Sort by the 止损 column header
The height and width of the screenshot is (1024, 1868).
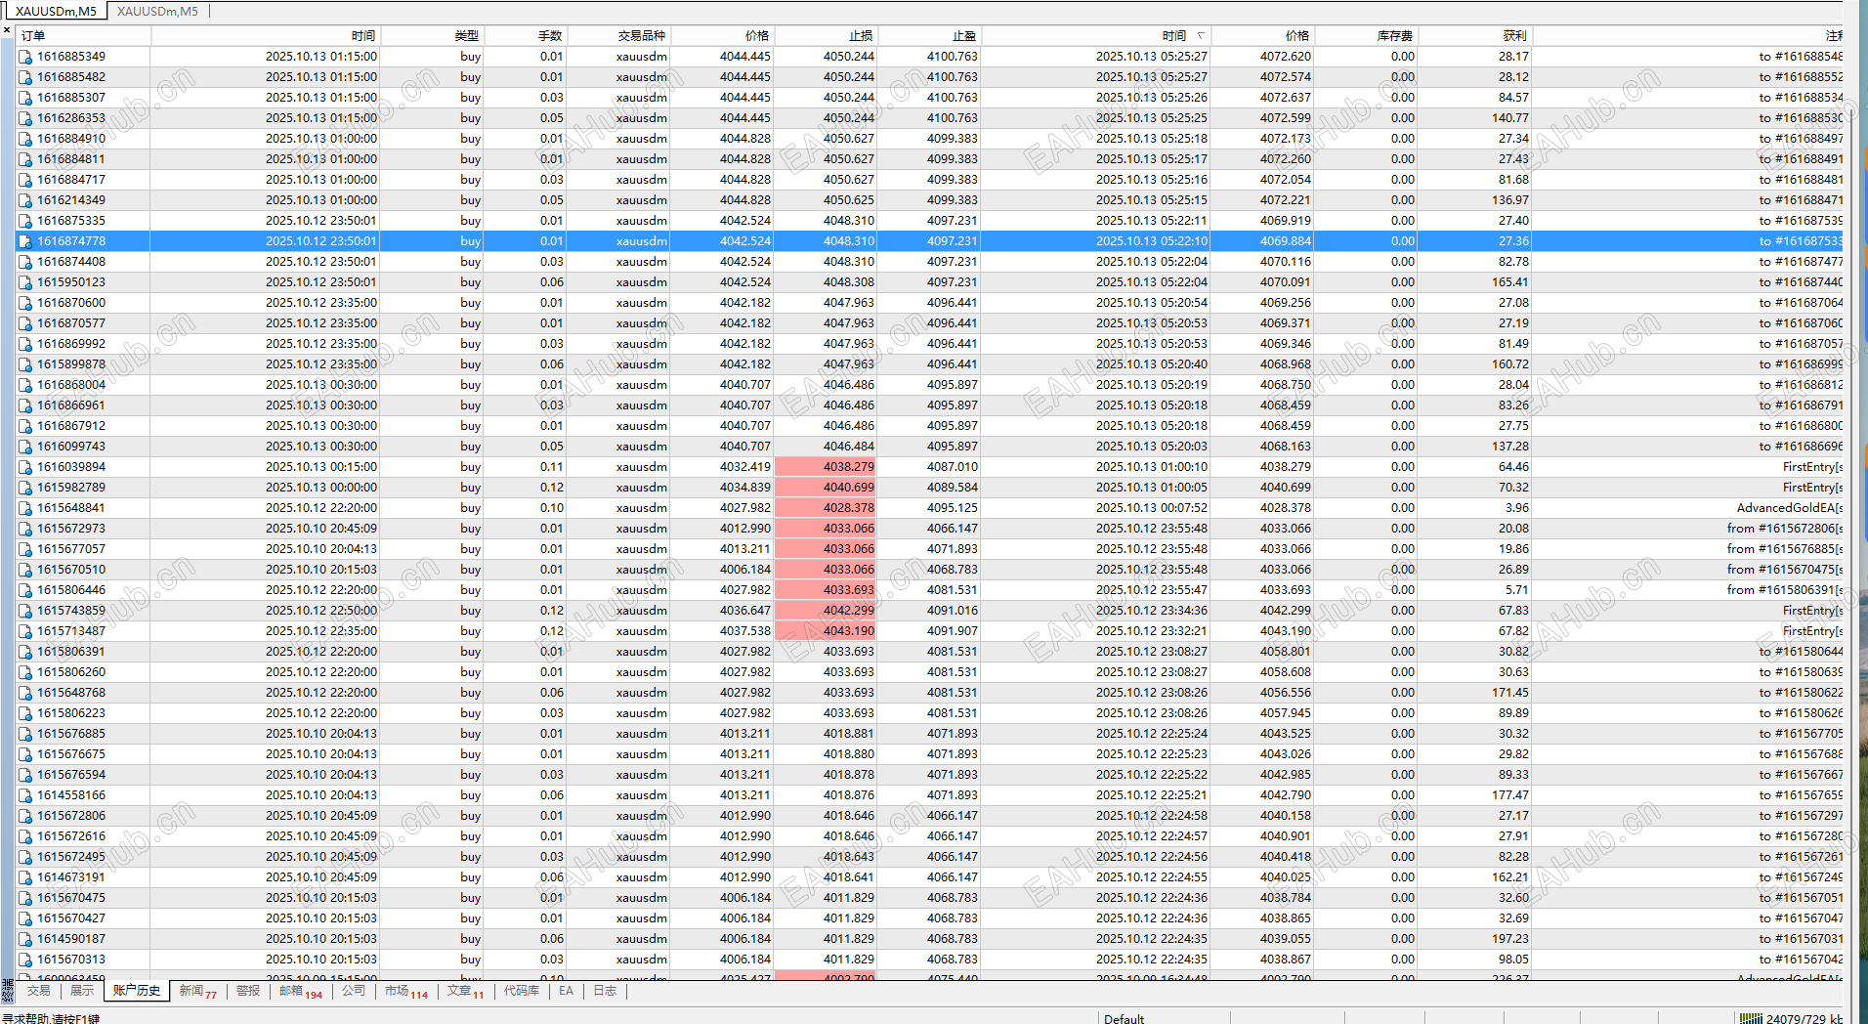[827, 36]
